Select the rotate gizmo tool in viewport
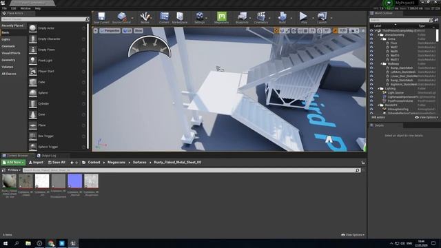This screenshot has height=248, width=441. 282,30
